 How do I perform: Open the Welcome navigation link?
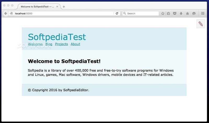click(35, 44)
